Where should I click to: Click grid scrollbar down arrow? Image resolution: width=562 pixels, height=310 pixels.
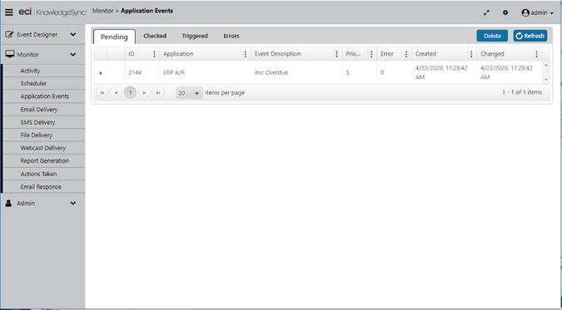[x=546, y=80]
